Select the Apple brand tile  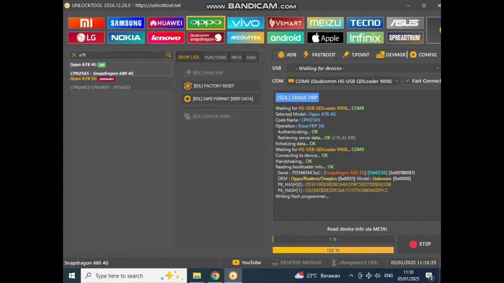(x=325, y=38)
